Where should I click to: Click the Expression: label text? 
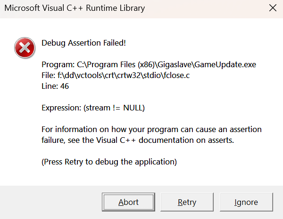[x=61, y=108]
